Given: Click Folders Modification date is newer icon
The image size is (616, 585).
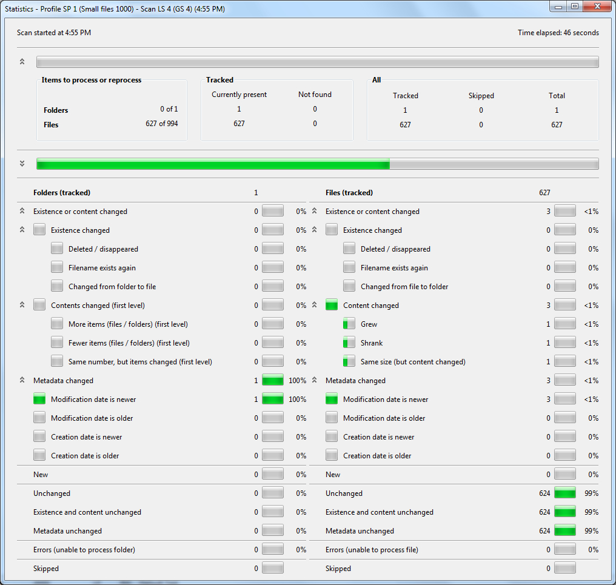Looking at the screenshot, I should click(x=39, y=399).
